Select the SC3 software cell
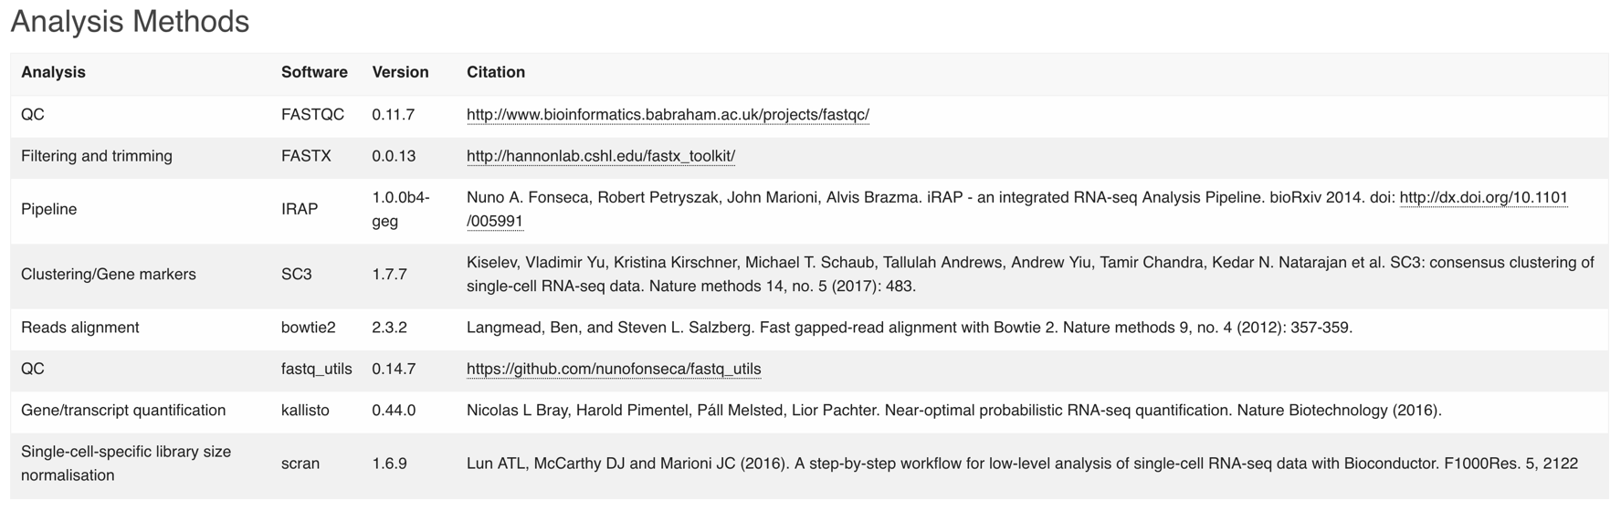 [297, 275]
